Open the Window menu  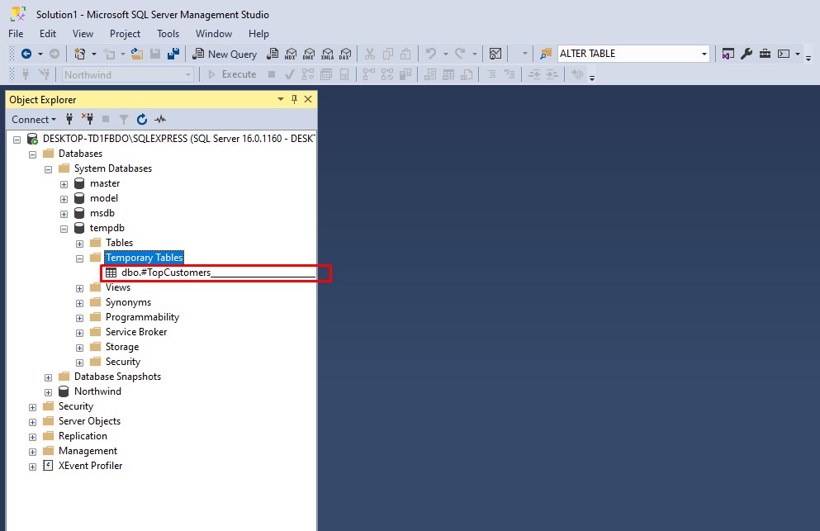(213, 34)
